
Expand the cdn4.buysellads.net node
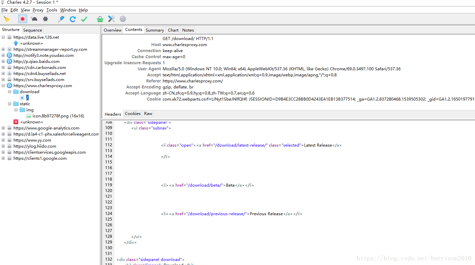tap(3, 74)
